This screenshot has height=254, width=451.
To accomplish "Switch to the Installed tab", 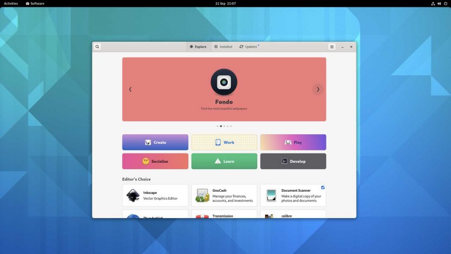I will [x=223, y=47].
